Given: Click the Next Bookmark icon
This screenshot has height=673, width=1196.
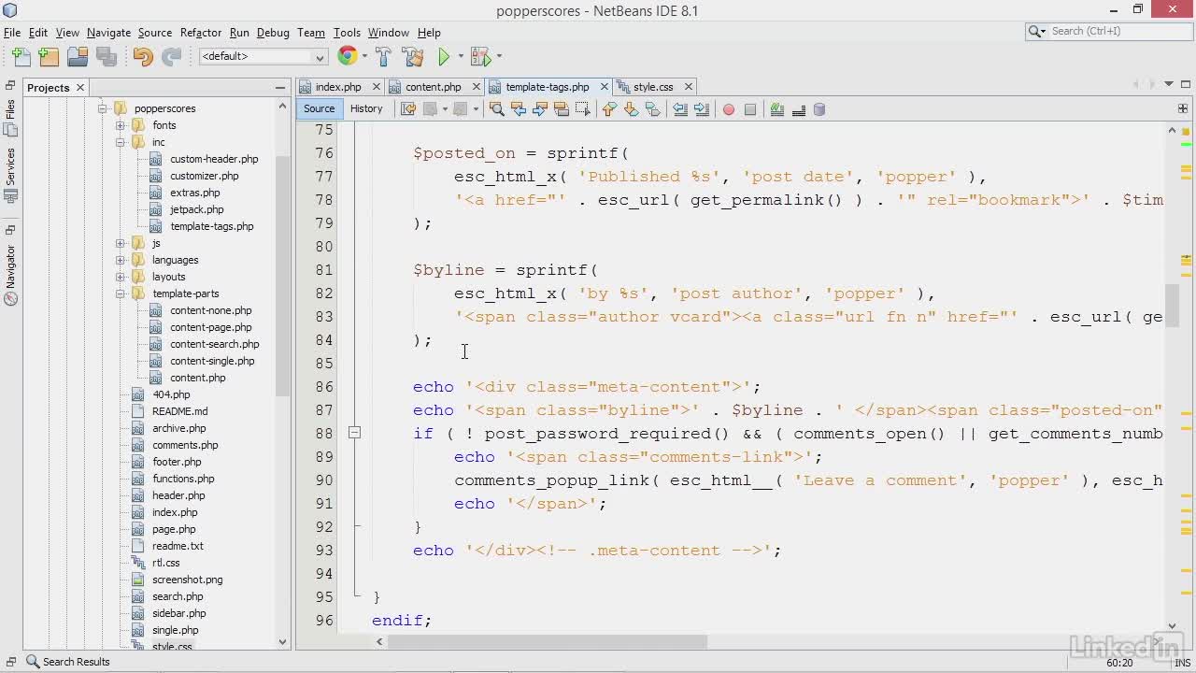Looking at the screenshot, I should pos(631,109).
